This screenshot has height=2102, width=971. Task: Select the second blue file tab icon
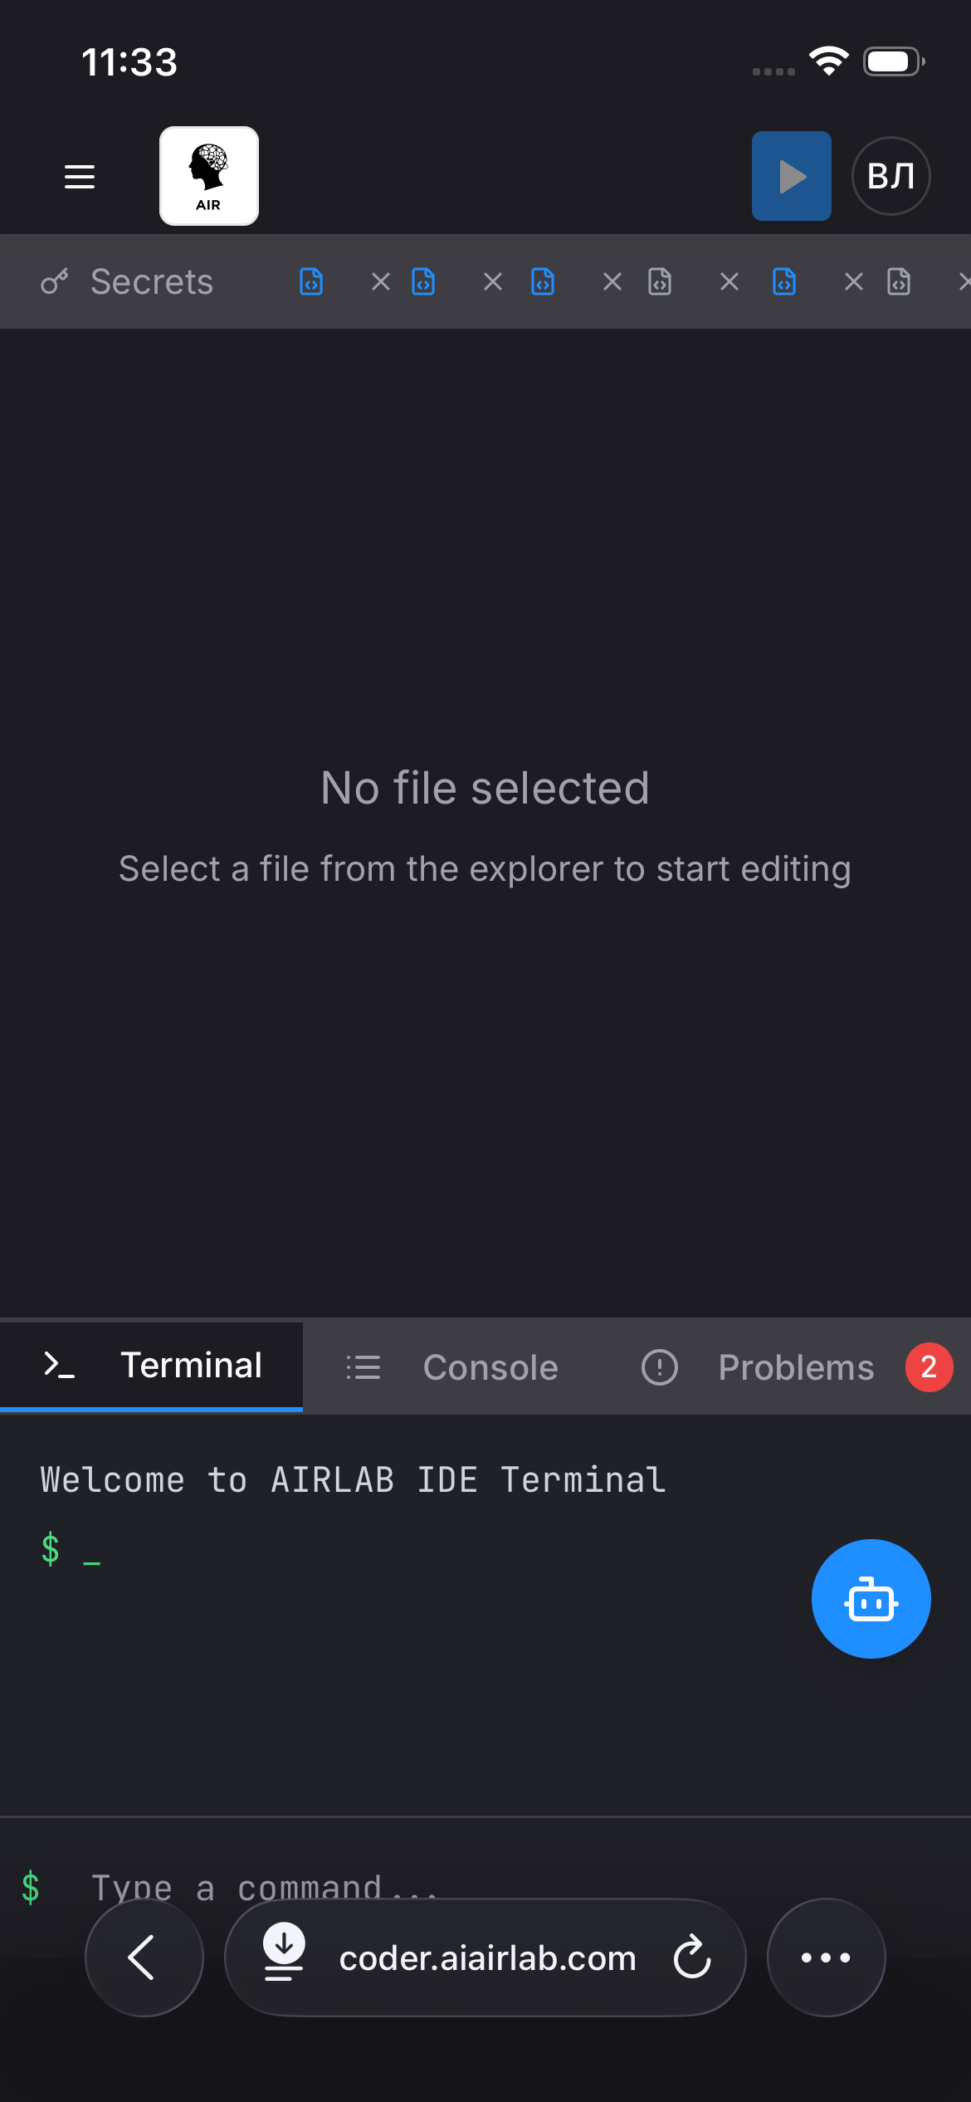tap(423, 281)
